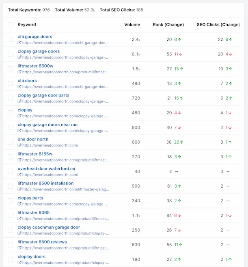The width and height of the screenshot is (248, 267).
Task: Open external link icon under liftmaster 8500 reviews
Action: coord(19,248)
